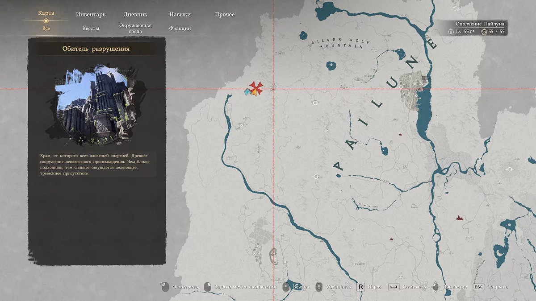Click the emblem icon beside 55 / 55

pos(484,32)
